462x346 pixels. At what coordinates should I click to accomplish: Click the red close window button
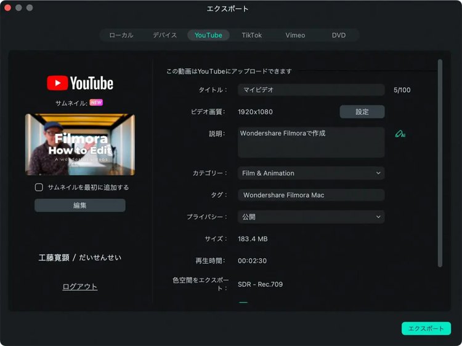[x=8, y=8]
